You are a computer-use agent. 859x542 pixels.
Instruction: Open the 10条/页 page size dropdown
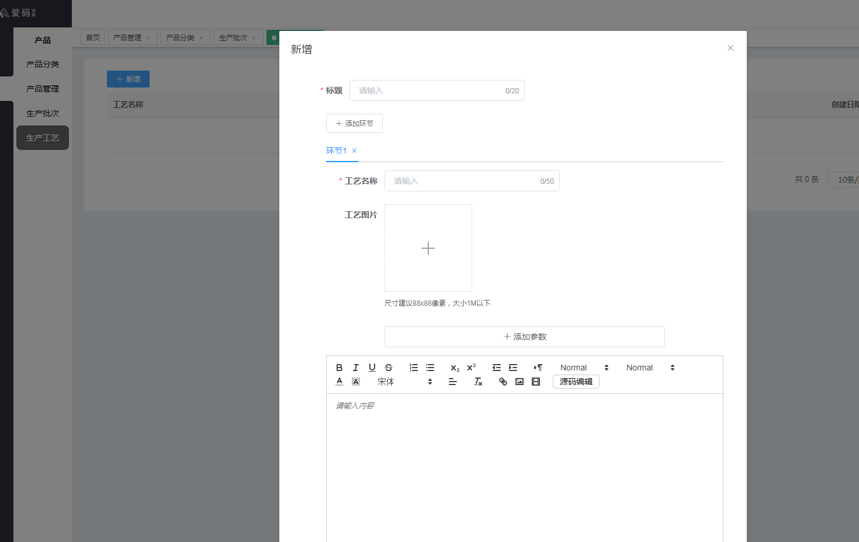click(843, 180)
